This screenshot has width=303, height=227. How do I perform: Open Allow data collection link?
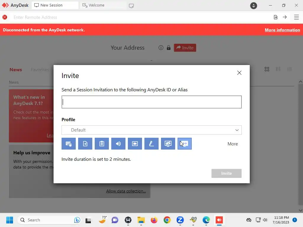pyautogui.click(x=126, y=191)
